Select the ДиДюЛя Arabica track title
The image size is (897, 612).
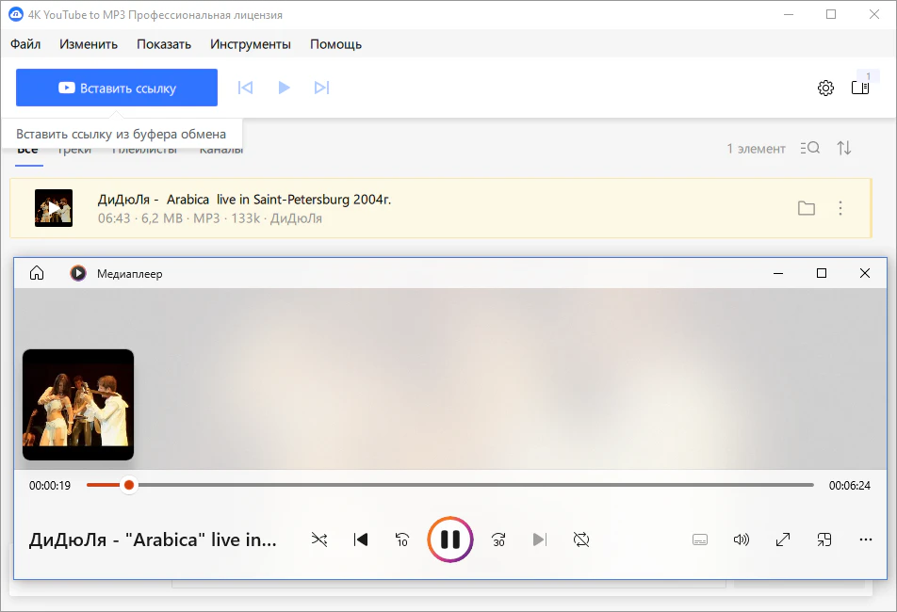point(244,200)
